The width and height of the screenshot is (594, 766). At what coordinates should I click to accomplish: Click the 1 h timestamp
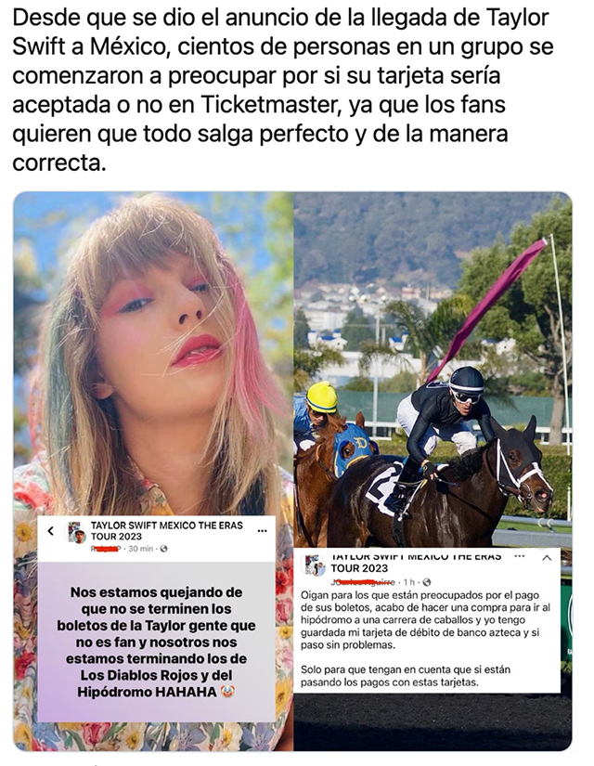pyautogui.click(x=409, y=582)
